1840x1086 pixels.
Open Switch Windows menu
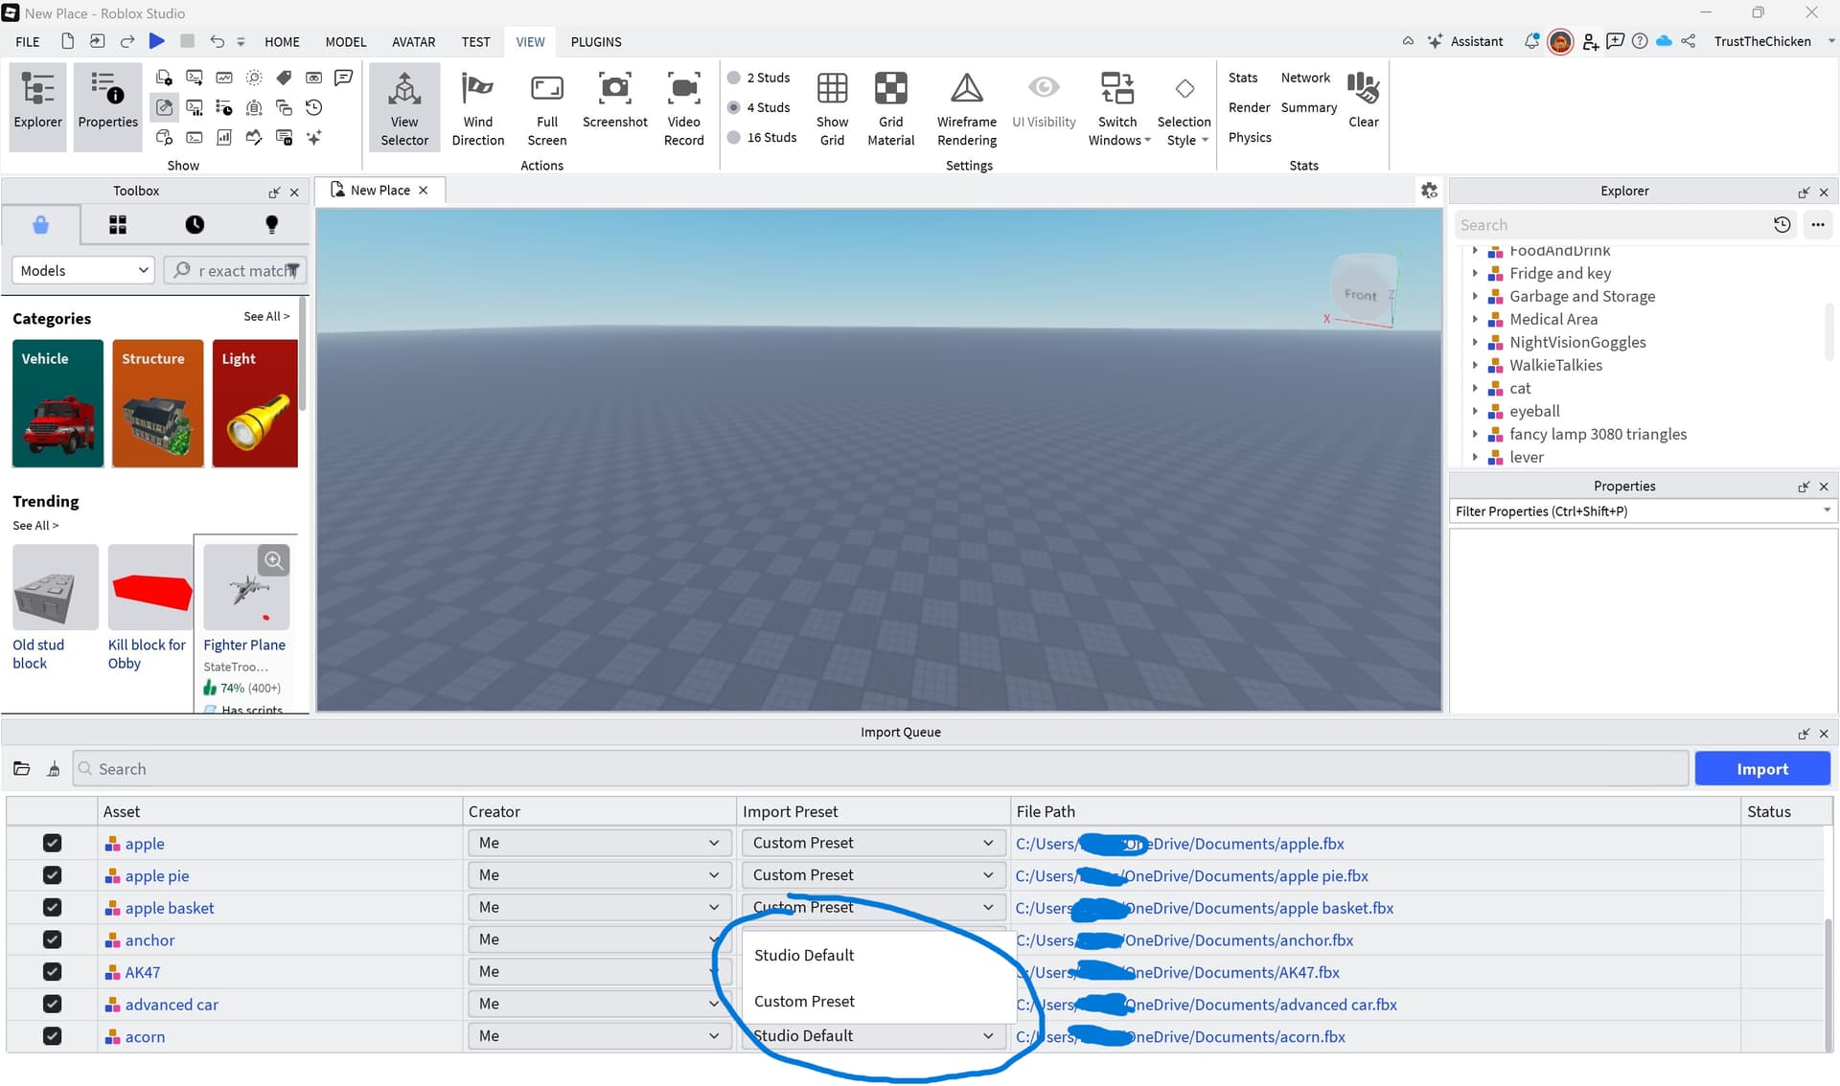tap(1117, 107)
